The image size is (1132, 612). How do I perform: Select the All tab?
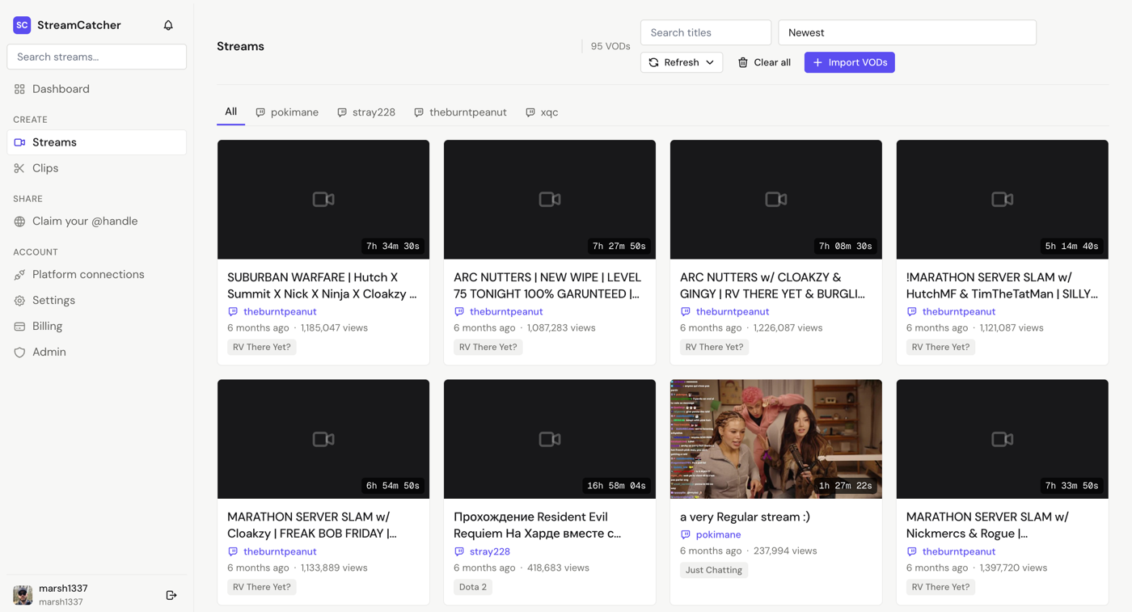click(x=230, y=112)
